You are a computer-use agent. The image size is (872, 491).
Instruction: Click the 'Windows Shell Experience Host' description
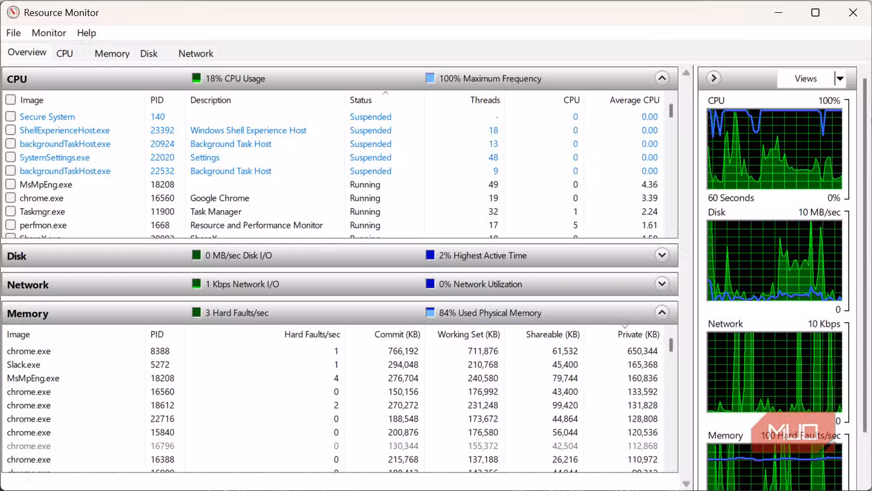(248, 130)
